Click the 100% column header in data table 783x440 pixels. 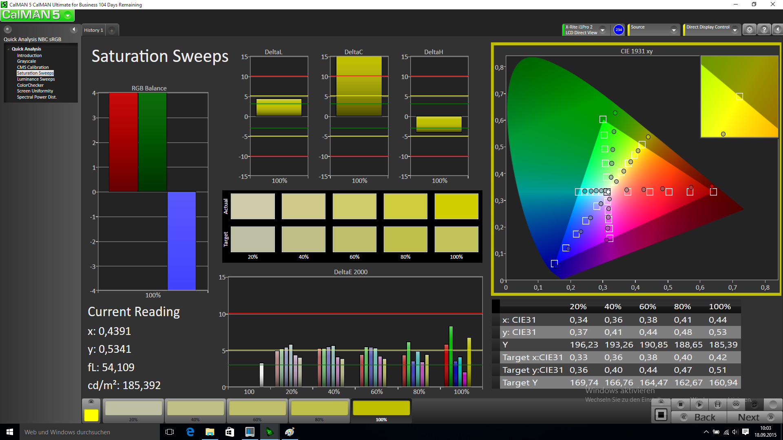pyautogui.click(x=720, y=306)
